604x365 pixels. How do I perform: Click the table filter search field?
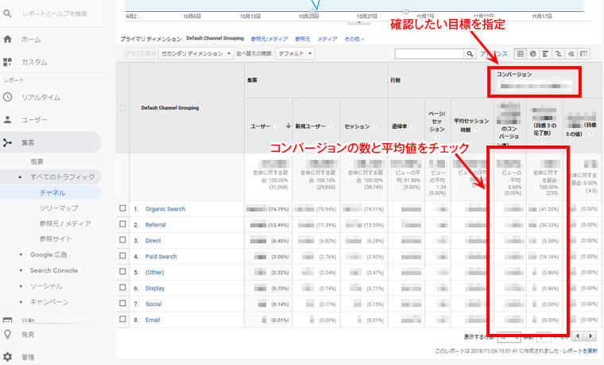429,53
